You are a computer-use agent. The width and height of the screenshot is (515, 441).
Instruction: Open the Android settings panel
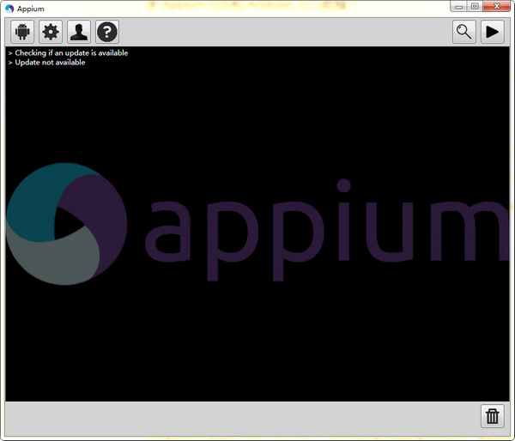(x=22, y=33)
